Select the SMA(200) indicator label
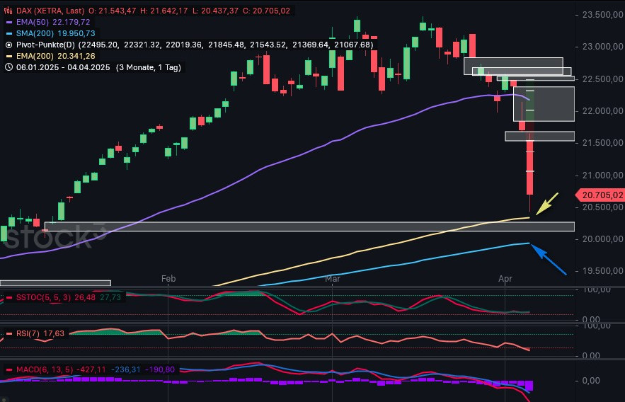The height and width of the screenshot is (402, 625). (x=34, y=33)
